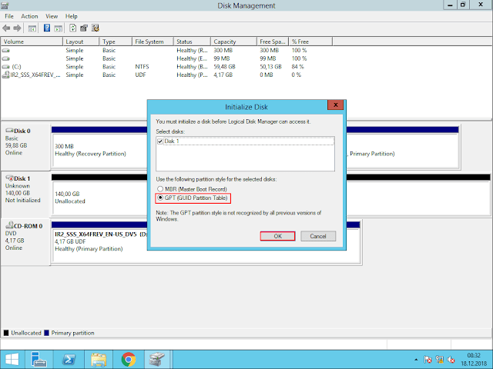The height and width of the screenshot is (369, 493).
Task: Open the Action menu
Action: tap(29, 16)
